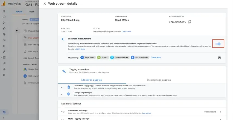
Task: Click the Page views measuring chip
Action: 88,57
